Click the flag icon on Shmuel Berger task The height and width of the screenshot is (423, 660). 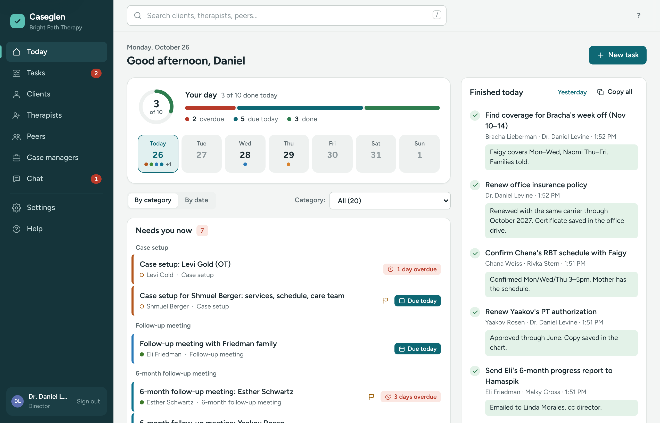[x=385, y=300]
